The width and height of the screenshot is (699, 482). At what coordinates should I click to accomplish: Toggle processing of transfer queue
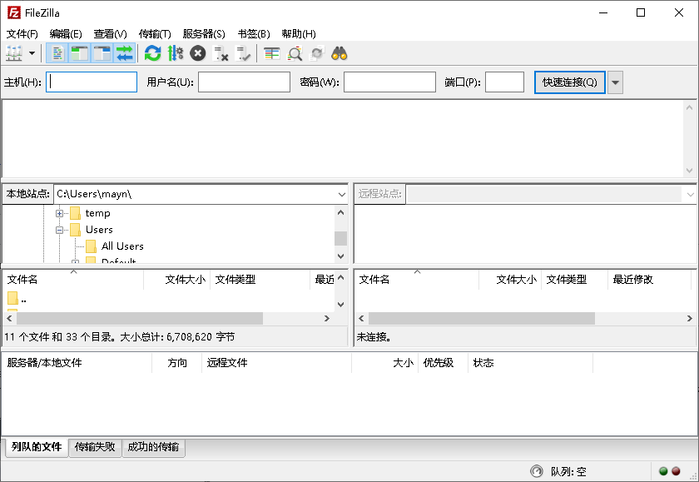click(x=176, y=53)
